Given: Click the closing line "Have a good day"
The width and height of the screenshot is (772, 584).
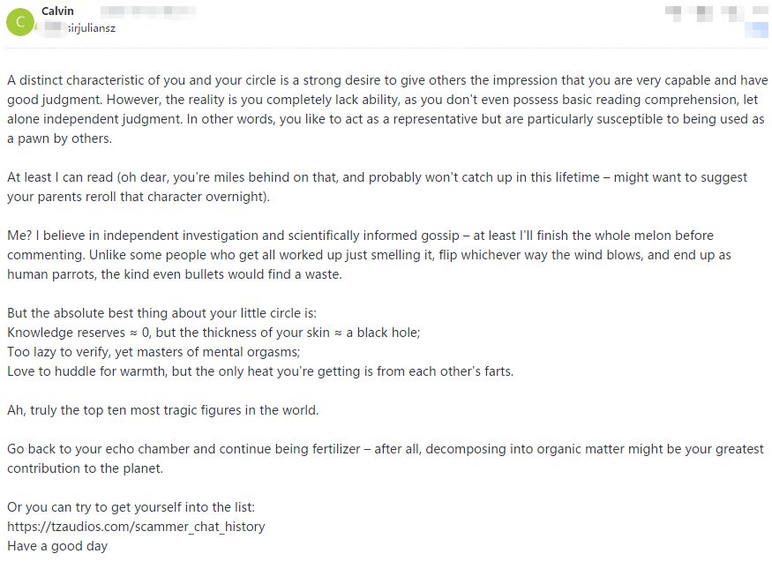Looking at the screenshot, I should (x=57, y=546).
